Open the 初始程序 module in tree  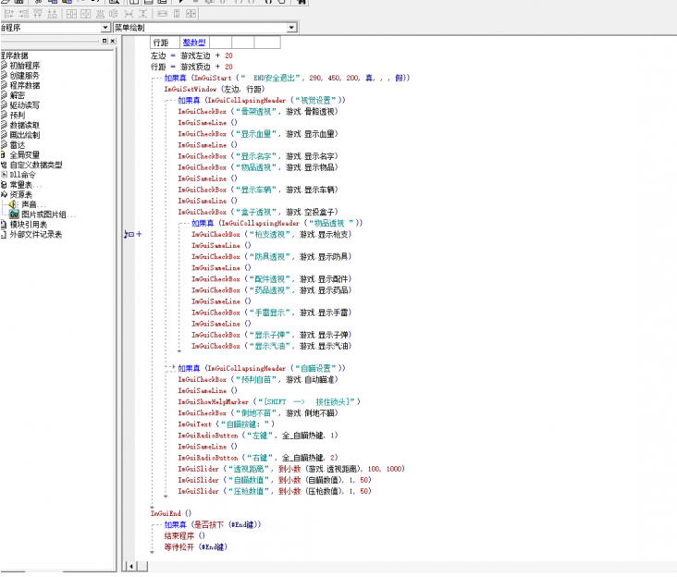(25, 66)
